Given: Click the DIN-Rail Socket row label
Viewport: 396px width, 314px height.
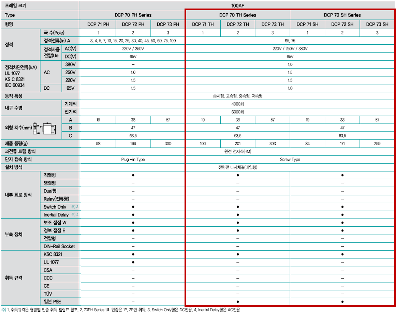Looking at the screenshot, I should click(59, 246).
